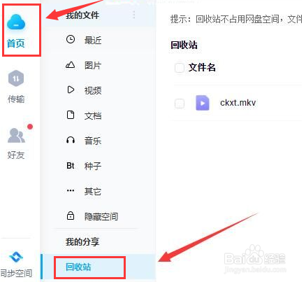306x282 pixels.
Task: Click the Bt icon beside 种子
Action: 71,166
